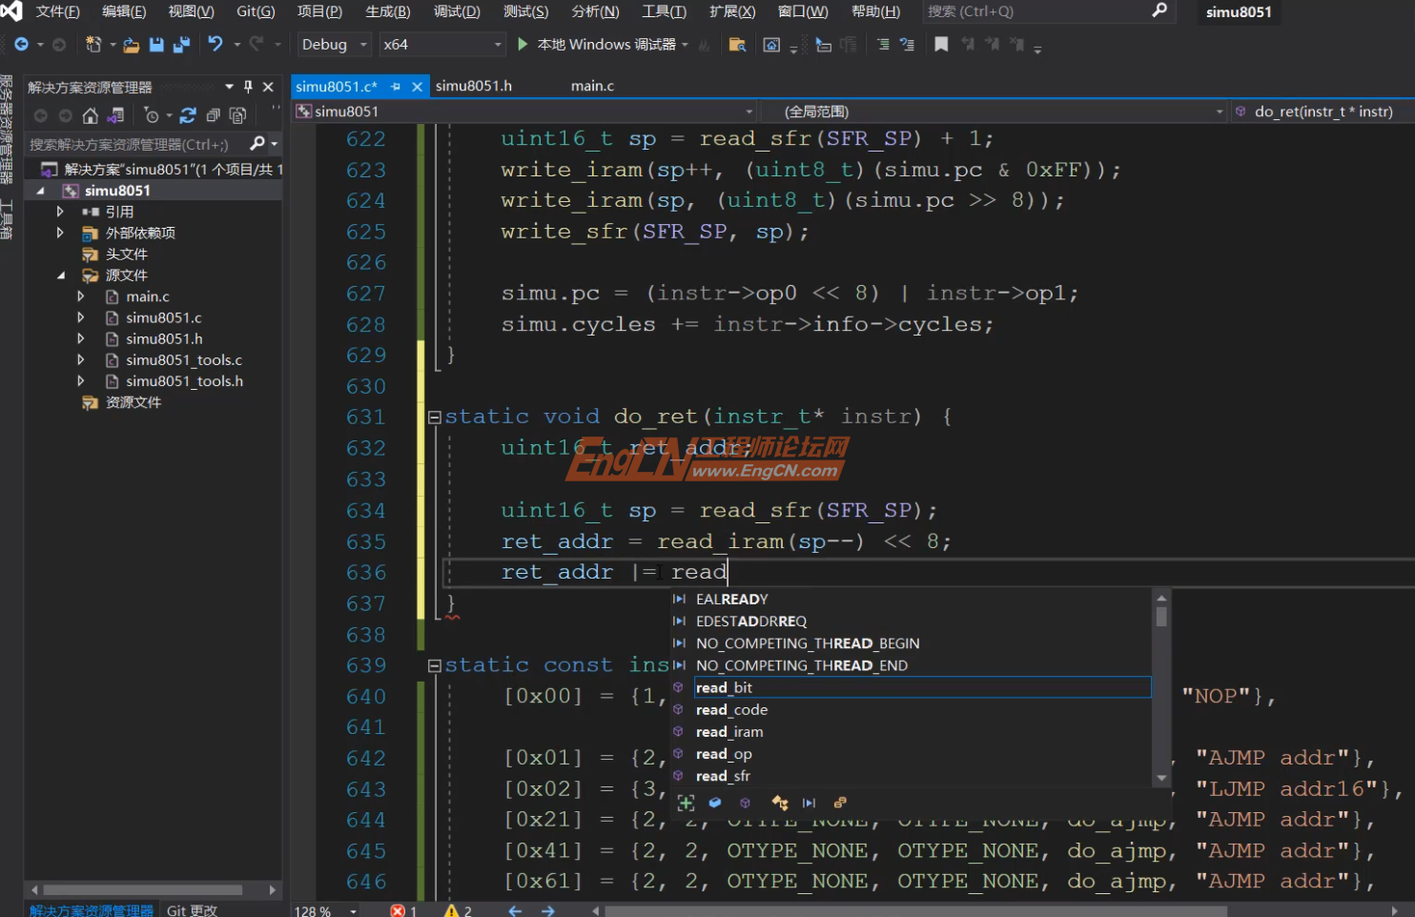Toggle pin on Solution Explorer panel
The width and height of the screenshot is (1415, 917).
point(248,87)
